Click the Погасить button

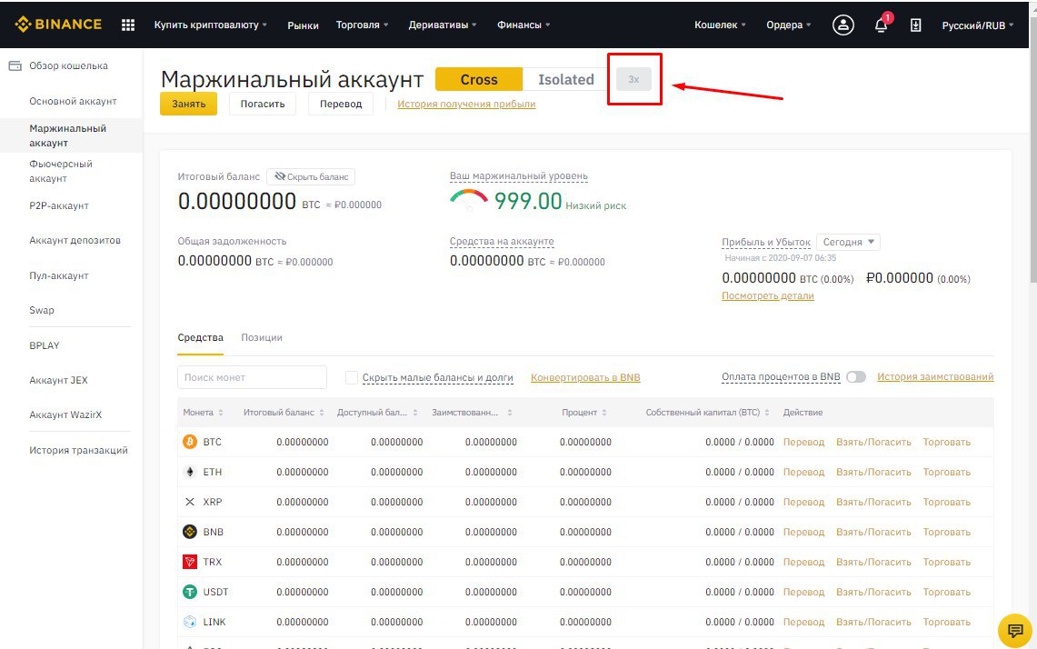coord(263,104)
